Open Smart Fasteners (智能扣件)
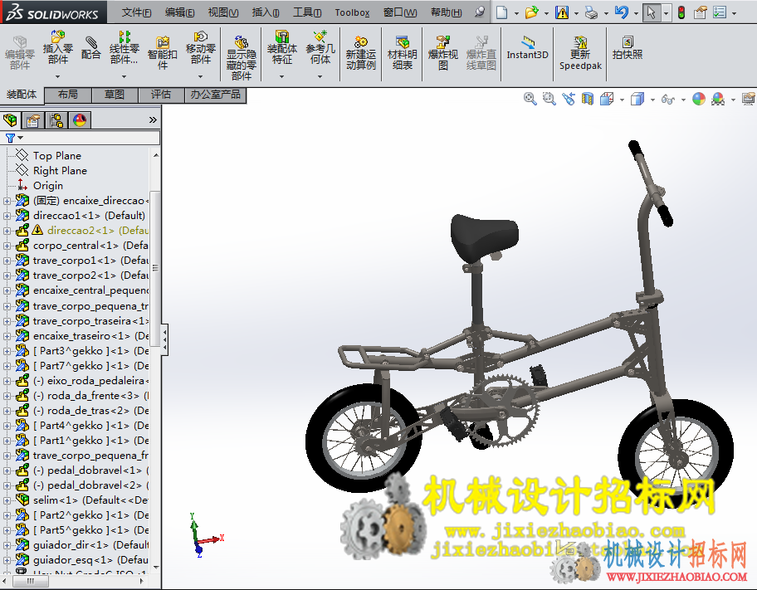Image resolution: width=757 pixels, height=590 pixels. tap(162, 52)
